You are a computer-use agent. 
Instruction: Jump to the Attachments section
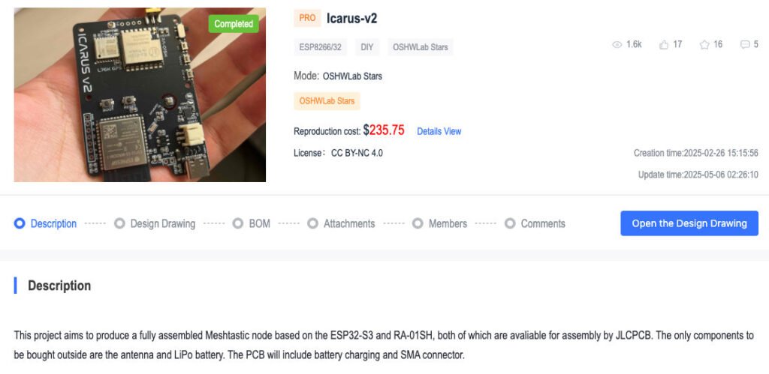coord(348,223)
